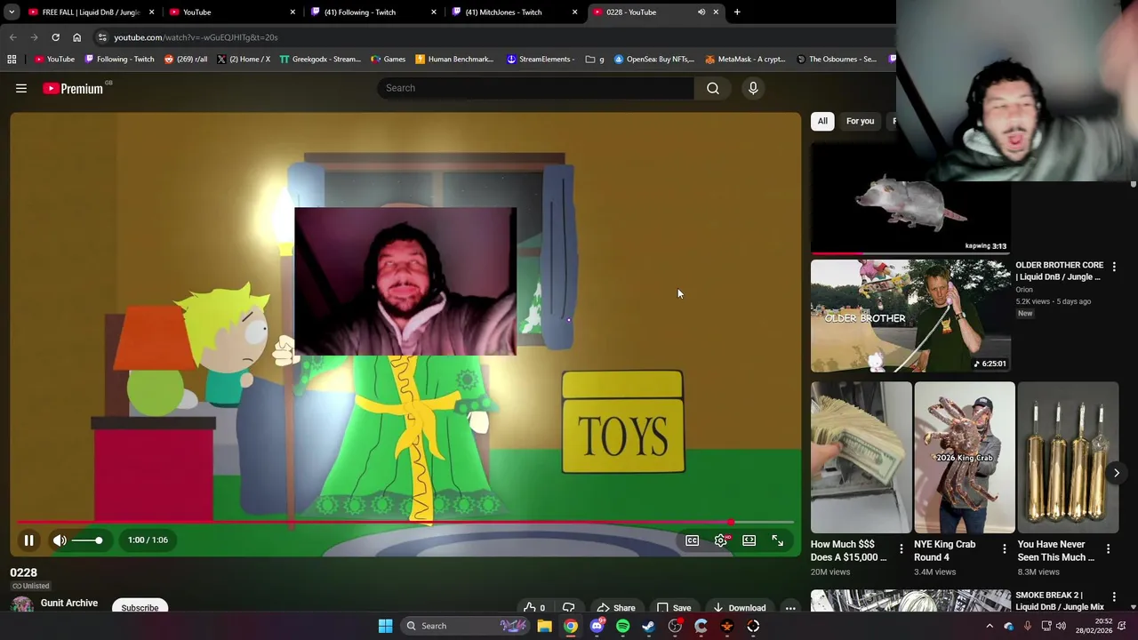Open options for How Much $$$ short

(x=902, y=549)
